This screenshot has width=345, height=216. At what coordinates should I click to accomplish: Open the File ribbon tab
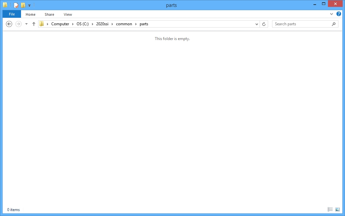point(11,14)
